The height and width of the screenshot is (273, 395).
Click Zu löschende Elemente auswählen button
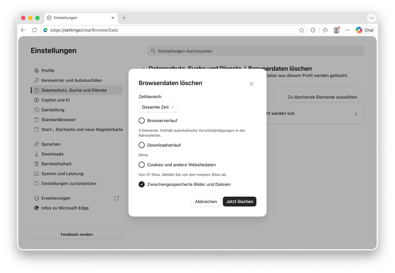[x=322, y=97]
